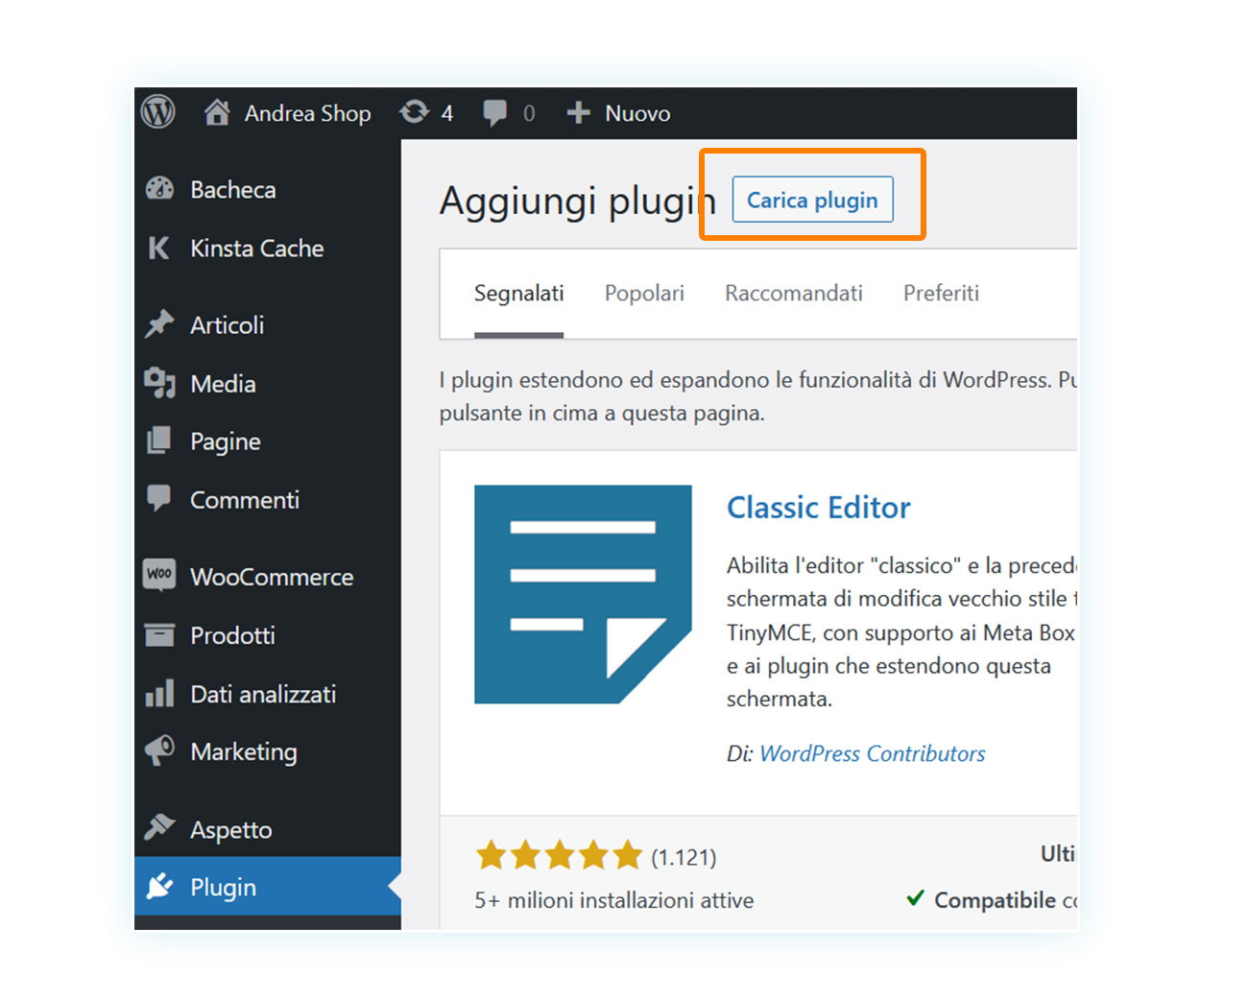The height and width of the screenshot is (1000, 1248).
Task: Open Bacheca in the sidebar
Action: coord(233,190)
